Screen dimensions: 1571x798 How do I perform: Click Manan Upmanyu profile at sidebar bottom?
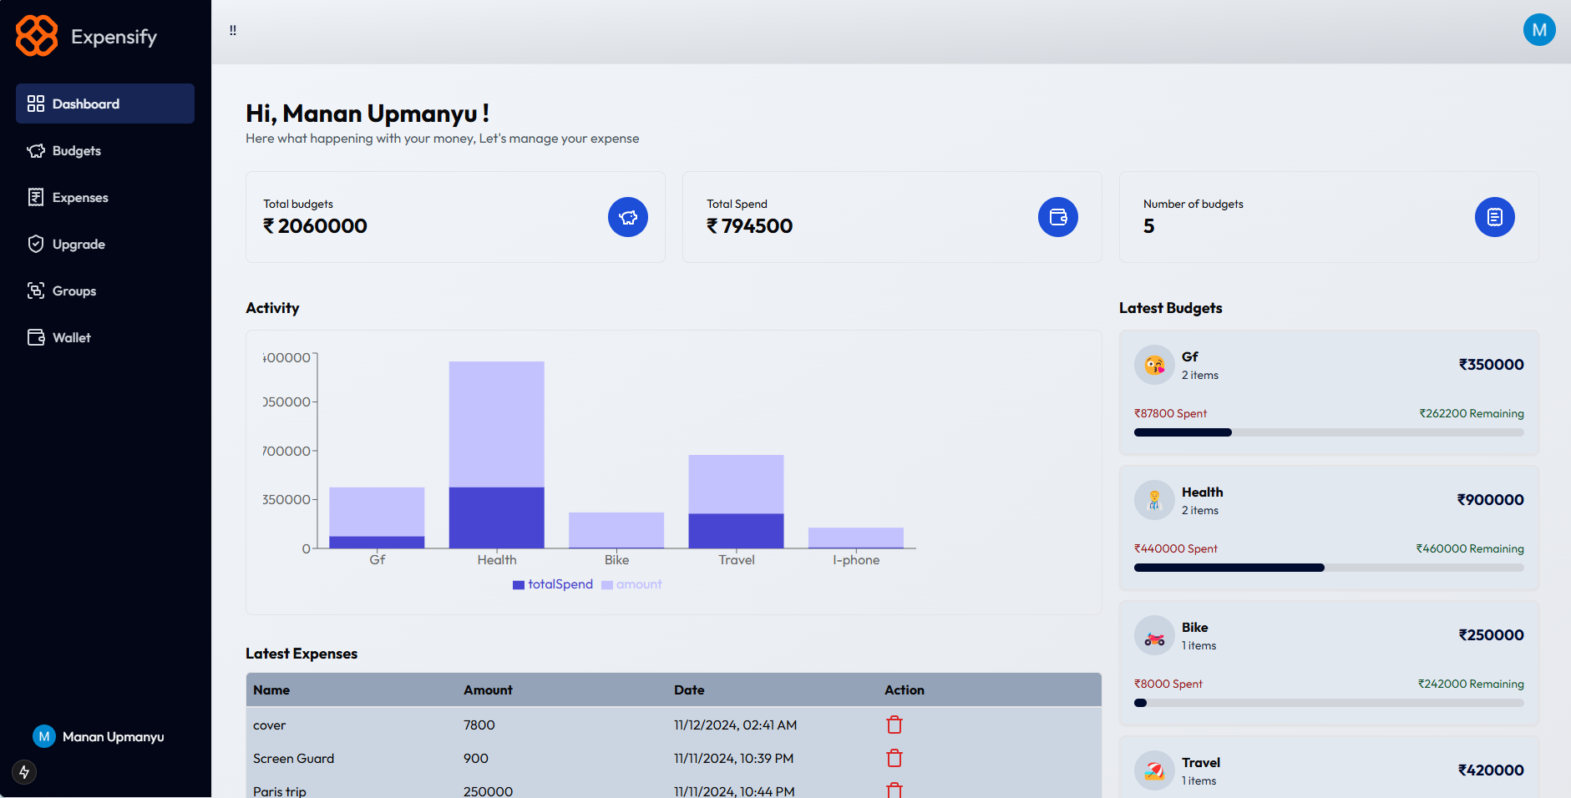99,736
